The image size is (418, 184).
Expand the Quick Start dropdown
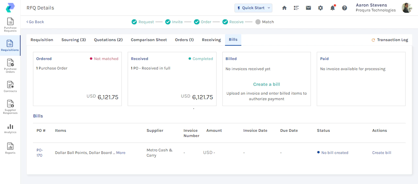click(x=253, y=8)
